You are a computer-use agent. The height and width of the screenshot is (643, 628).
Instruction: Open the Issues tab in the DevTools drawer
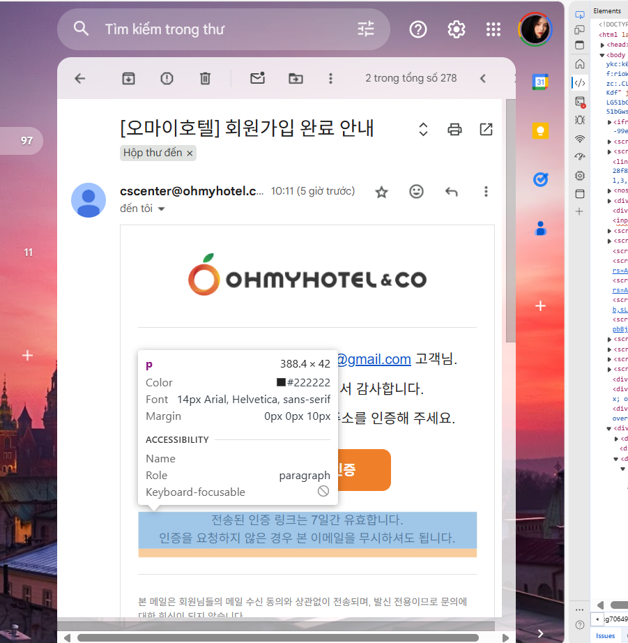606,635
